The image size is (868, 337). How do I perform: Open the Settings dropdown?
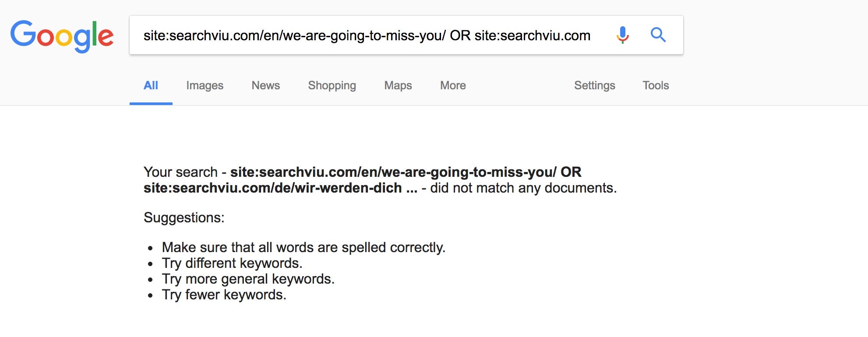595,85
